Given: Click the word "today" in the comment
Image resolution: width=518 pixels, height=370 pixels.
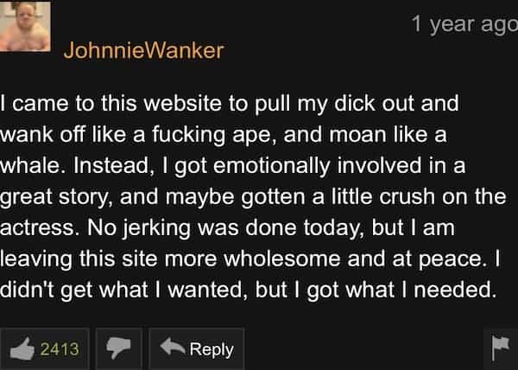Looking at the screenshot, I should click(334, 229).
